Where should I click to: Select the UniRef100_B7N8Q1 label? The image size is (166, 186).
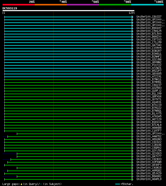149,111
